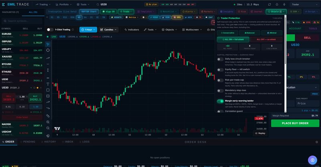Open the Multiscreen dropdown

(192, 30)
